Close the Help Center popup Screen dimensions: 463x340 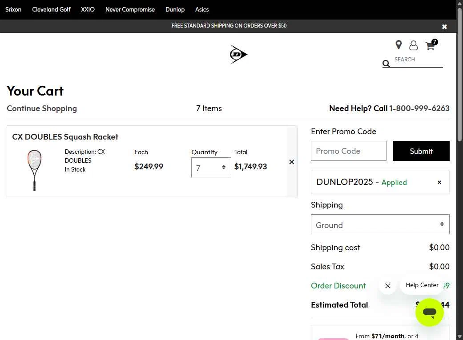coord(388,285)
